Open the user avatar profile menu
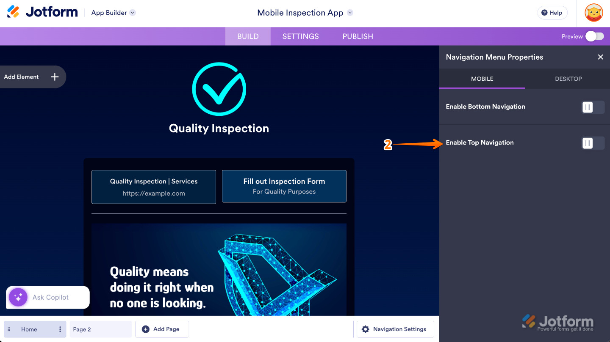Image resolution: width=610 pixels, height=342 pixels. pos(593,13)
